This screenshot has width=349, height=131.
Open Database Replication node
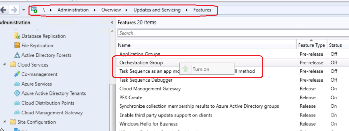[44, 36]
